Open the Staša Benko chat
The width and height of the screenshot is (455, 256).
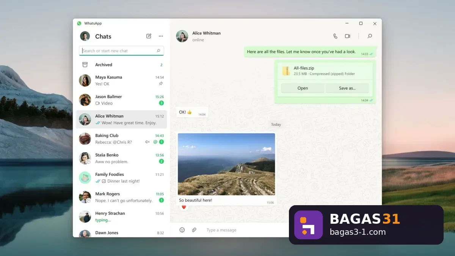[x=121, y=158]
